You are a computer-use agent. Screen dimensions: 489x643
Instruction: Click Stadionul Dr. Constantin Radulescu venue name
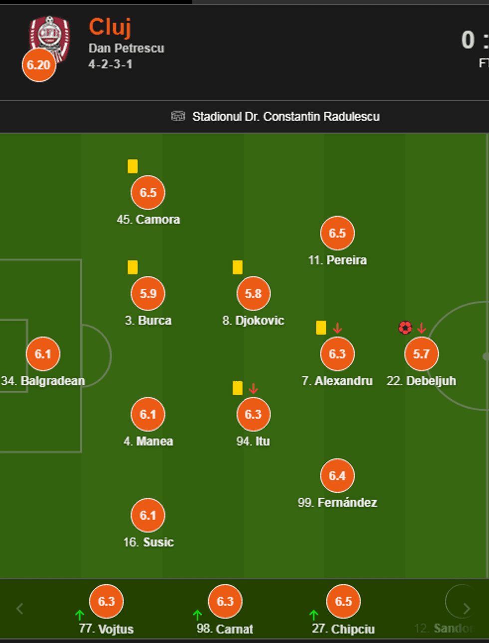pyautogui.click(x=285, y=116)
